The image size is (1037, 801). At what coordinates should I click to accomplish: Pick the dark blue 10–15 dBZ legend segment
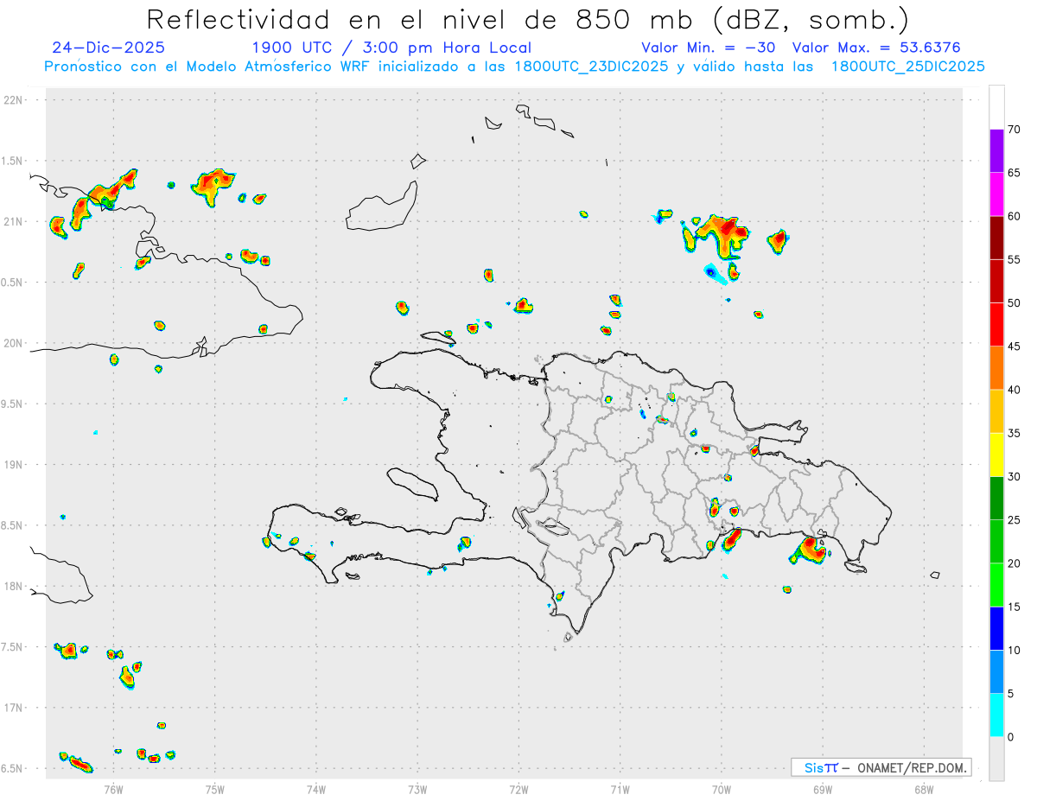point(996,628)
